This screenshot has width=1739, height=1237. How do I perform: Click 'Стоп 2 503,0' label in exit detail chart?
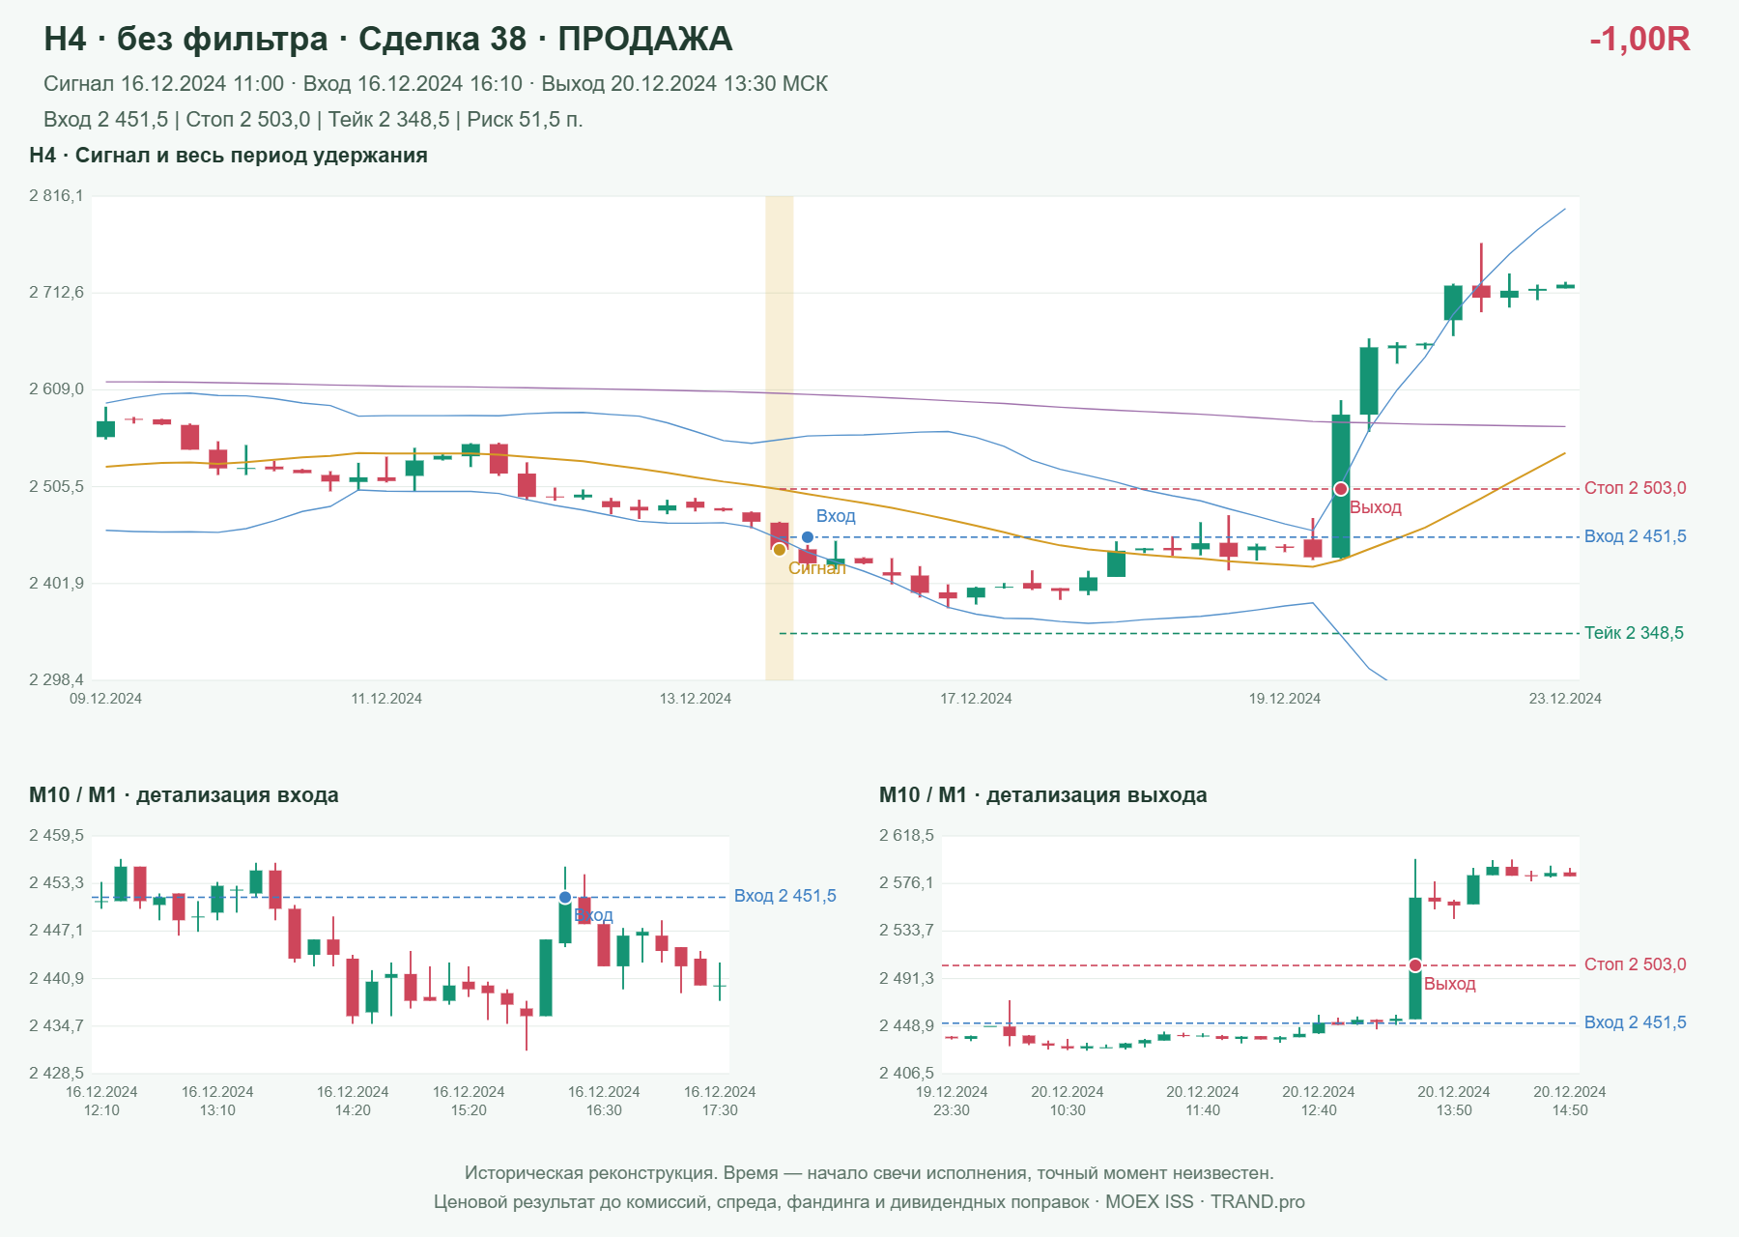click(x=1635, y=964)
